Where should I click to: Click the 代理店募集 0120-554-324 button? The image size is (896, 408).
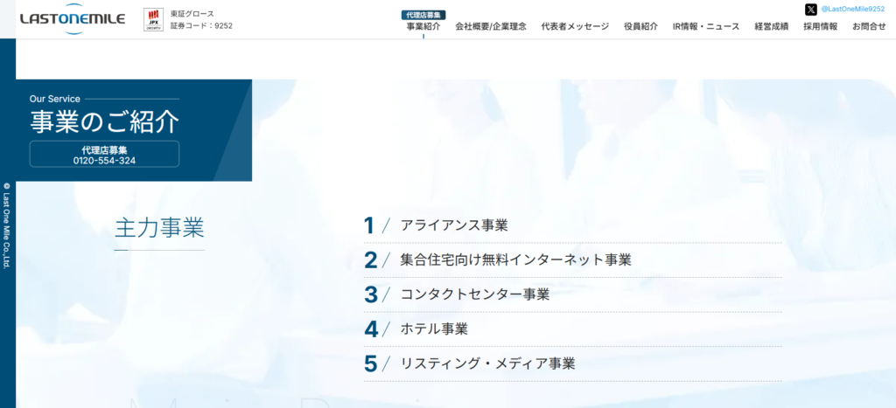point(105,154)
